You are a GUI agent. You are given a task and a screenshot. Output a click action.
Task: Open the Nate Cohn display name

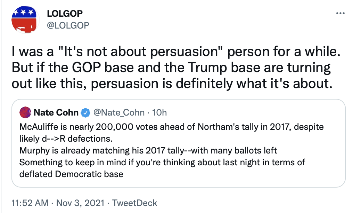click(56, 112)
